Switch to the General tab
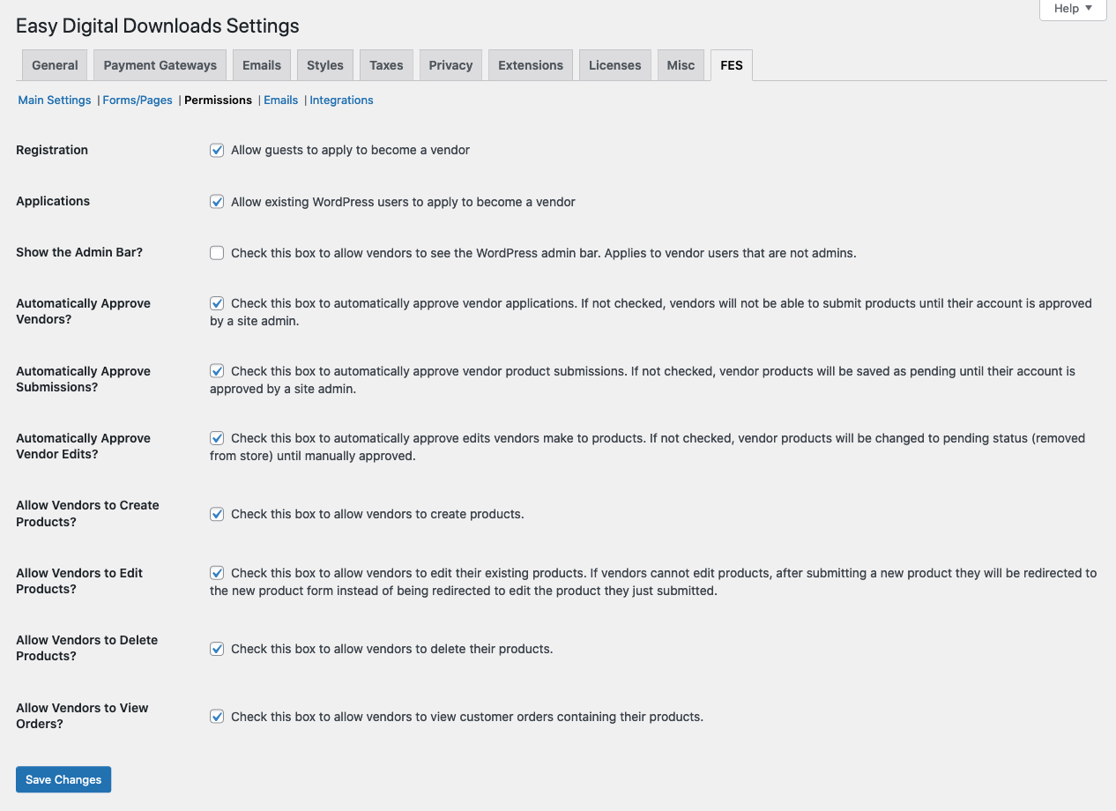This screenshot has width=1116, height=811. tap(55, 65)
